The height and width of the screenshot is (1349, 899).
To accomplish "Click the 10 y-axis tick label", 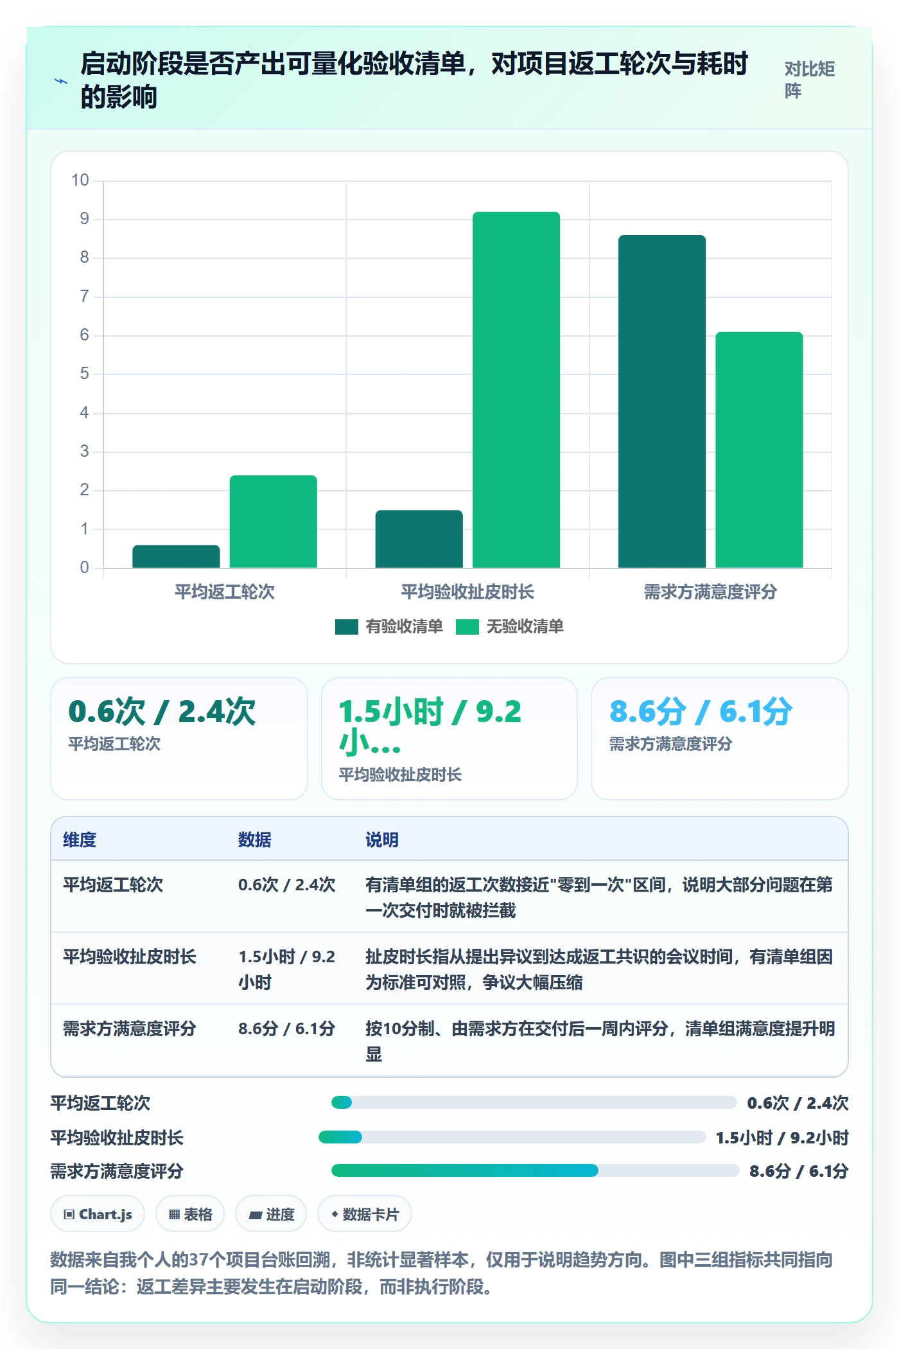I will tap(80, 180).
